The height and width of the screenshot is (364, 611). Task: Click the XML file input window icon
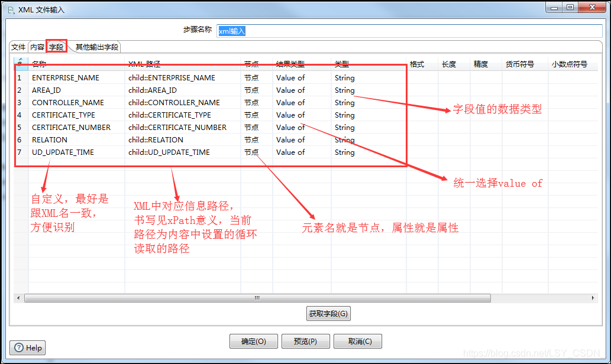click(11, 9)
